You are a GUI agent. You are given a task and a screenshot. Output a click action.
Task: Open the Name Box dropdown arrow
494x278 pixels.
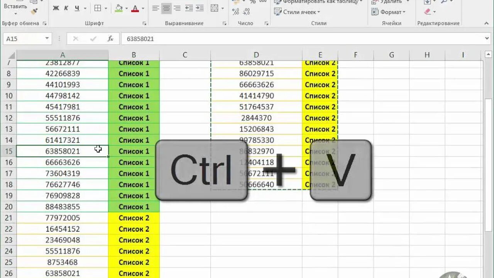pos(47,39)
